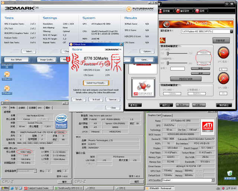Click the red shield tray icon
Viewport: 238px width, 191px height.
[223, 188]
